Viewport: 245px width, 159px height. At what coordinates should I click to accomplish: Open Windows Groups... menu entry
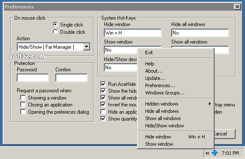(x=175, y=93)
